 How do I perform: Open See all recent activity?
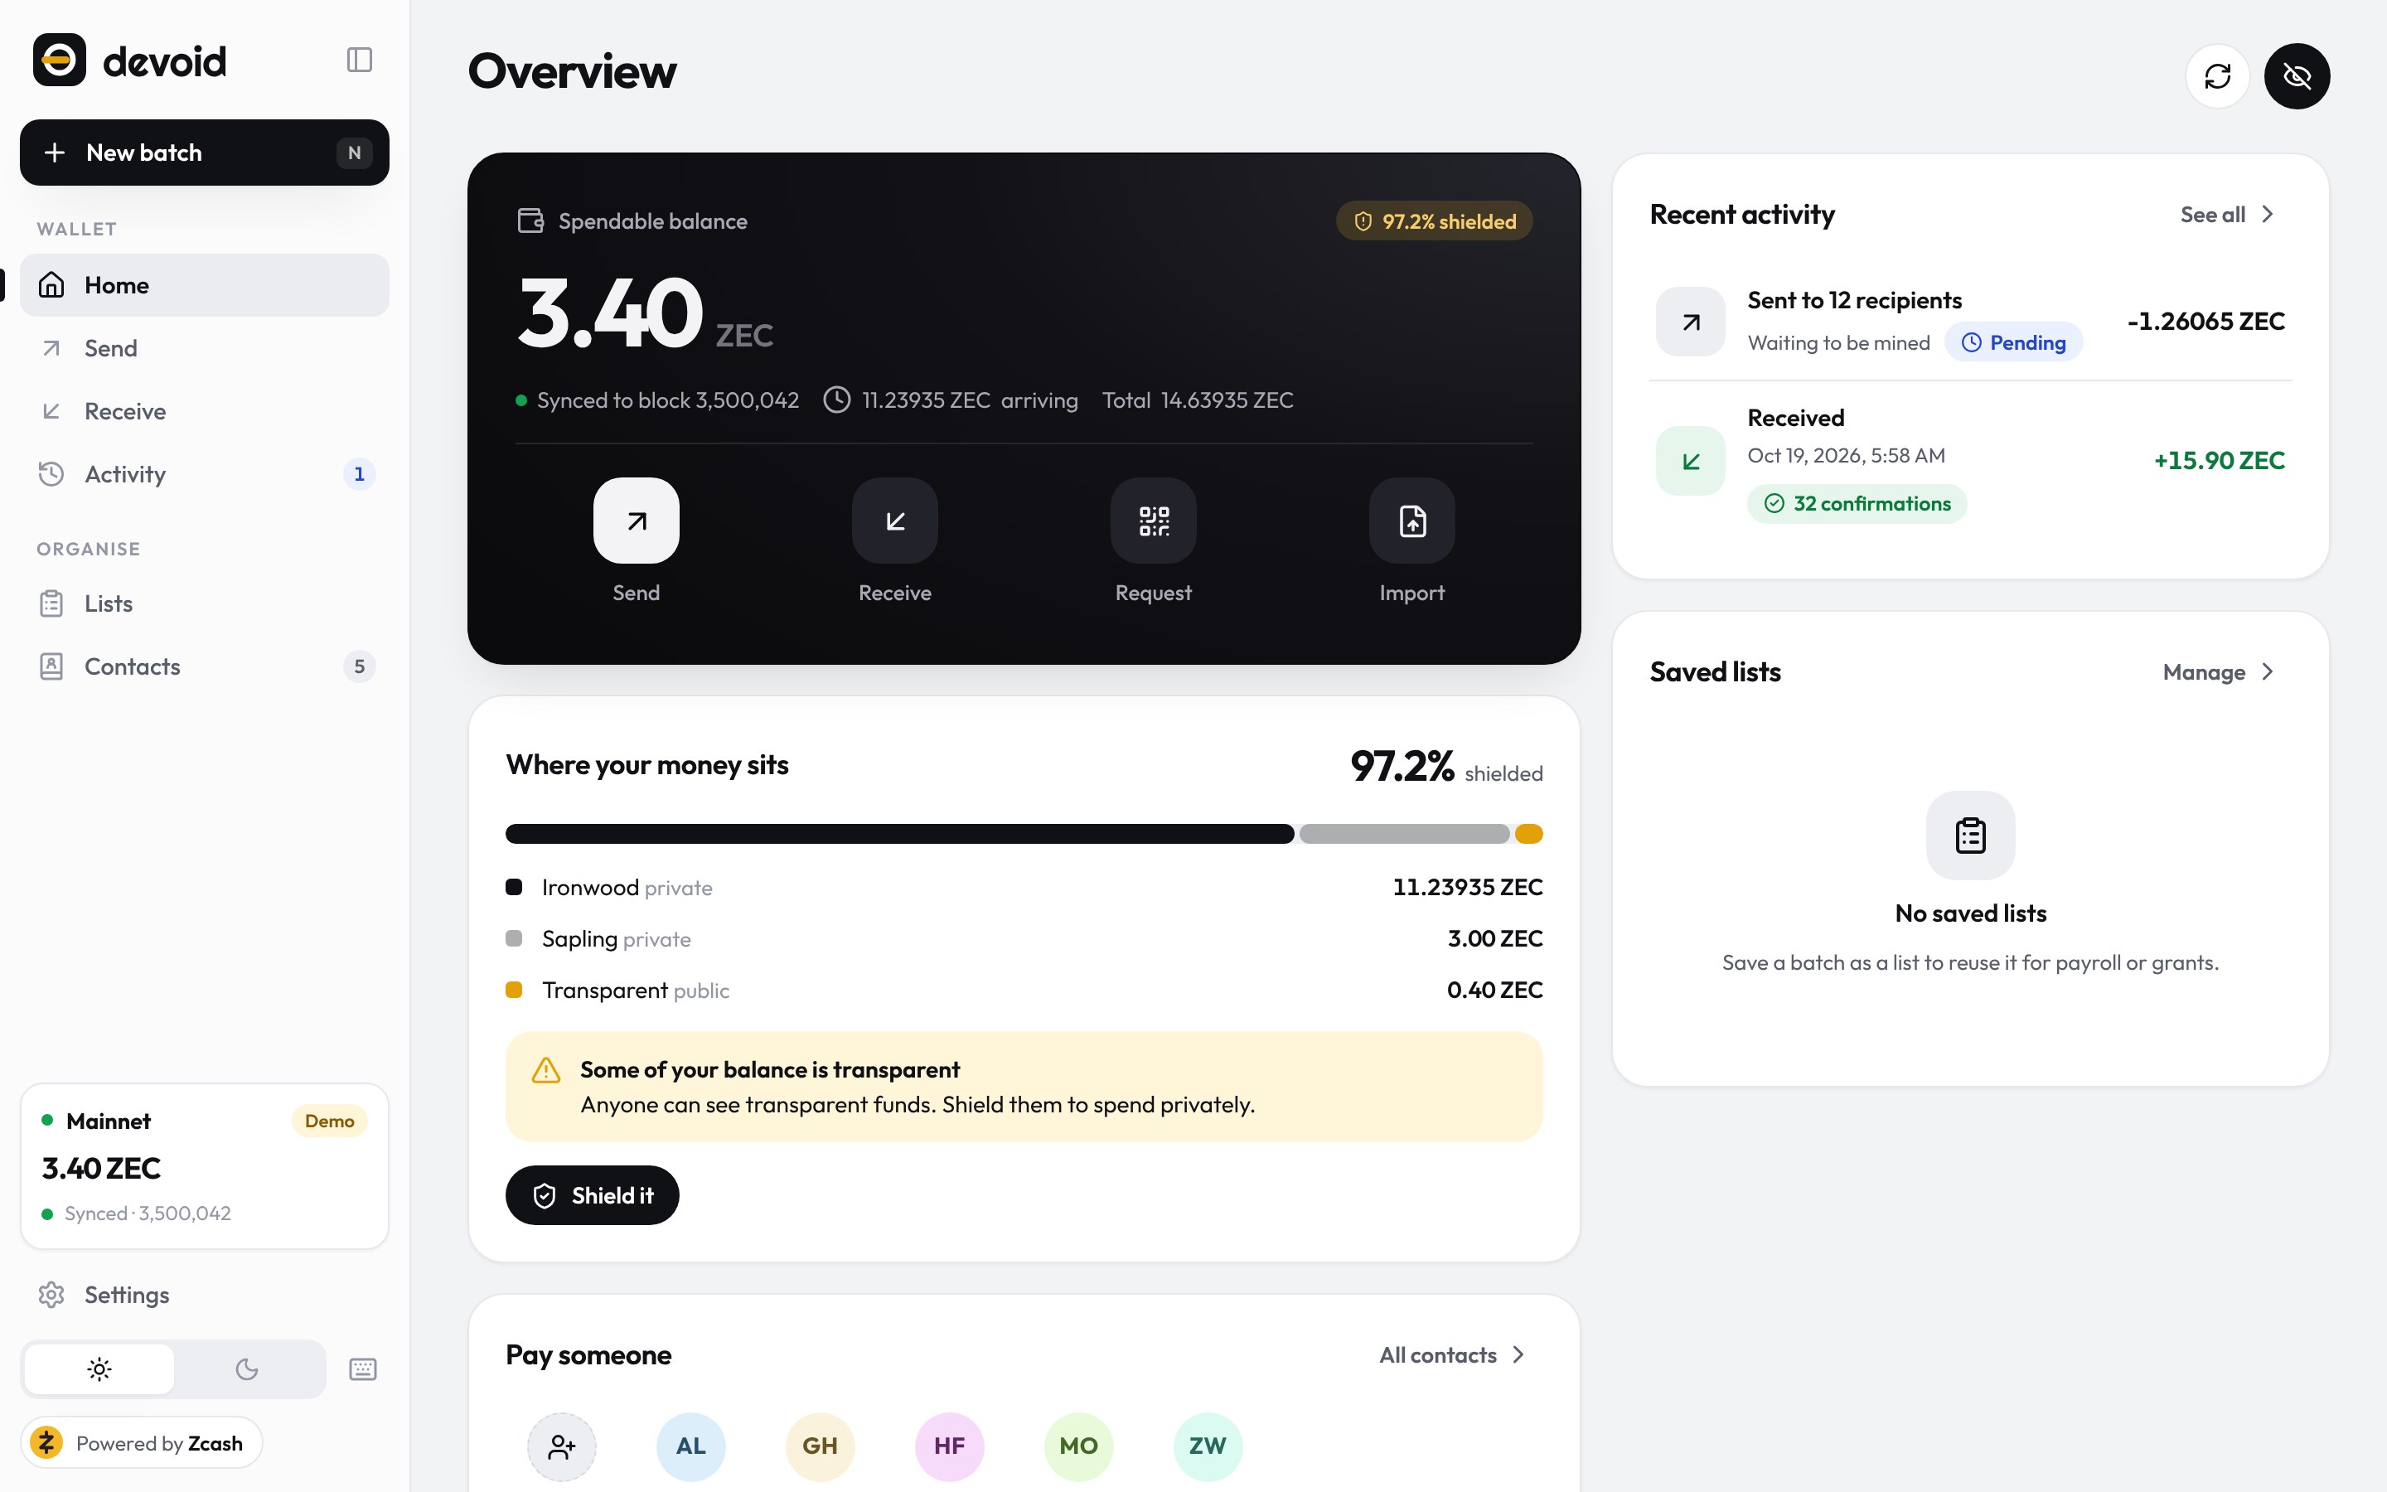2228,214
